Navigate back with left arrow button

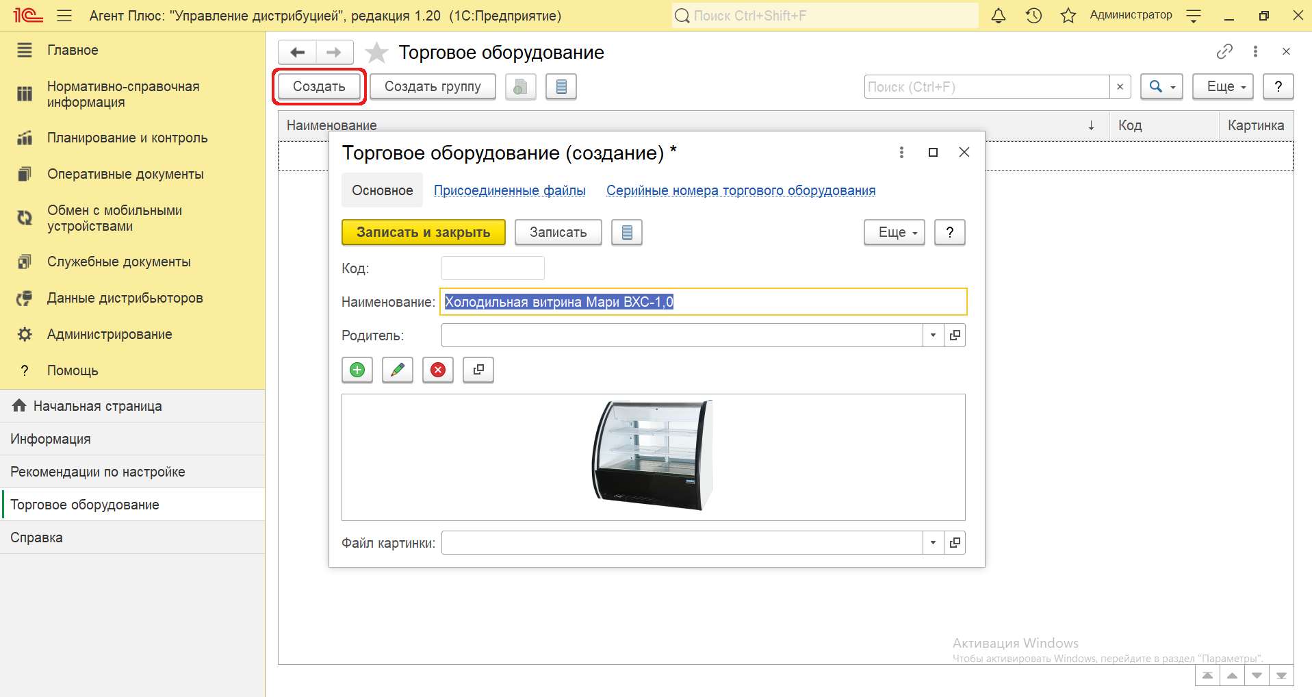point(297,52)
